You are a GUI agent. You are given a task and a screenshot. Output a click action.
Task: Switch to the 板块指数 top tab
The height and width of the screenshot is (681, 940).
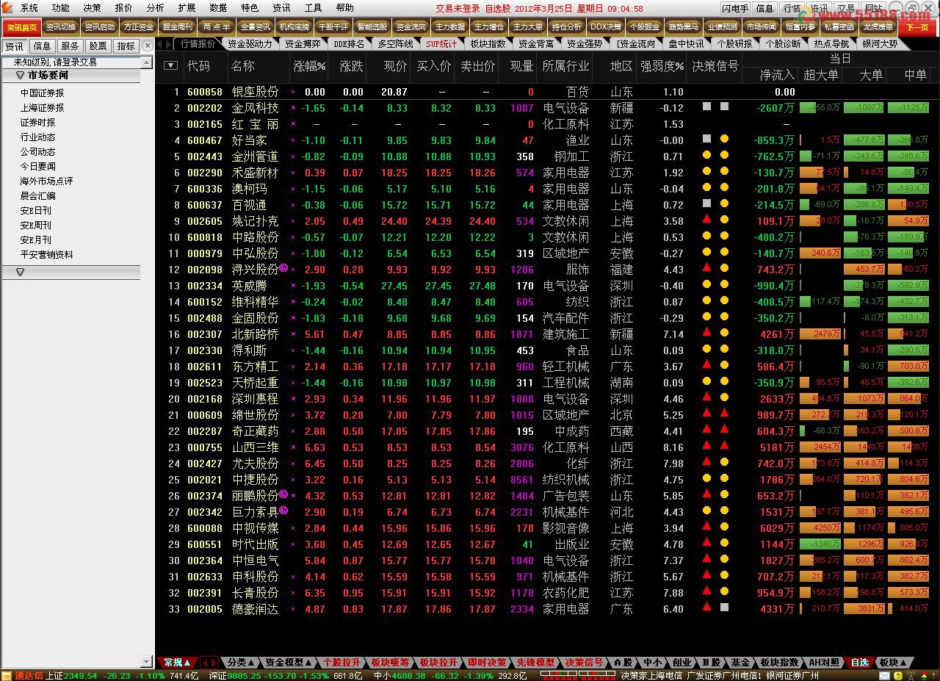click(x=488, y=44)
